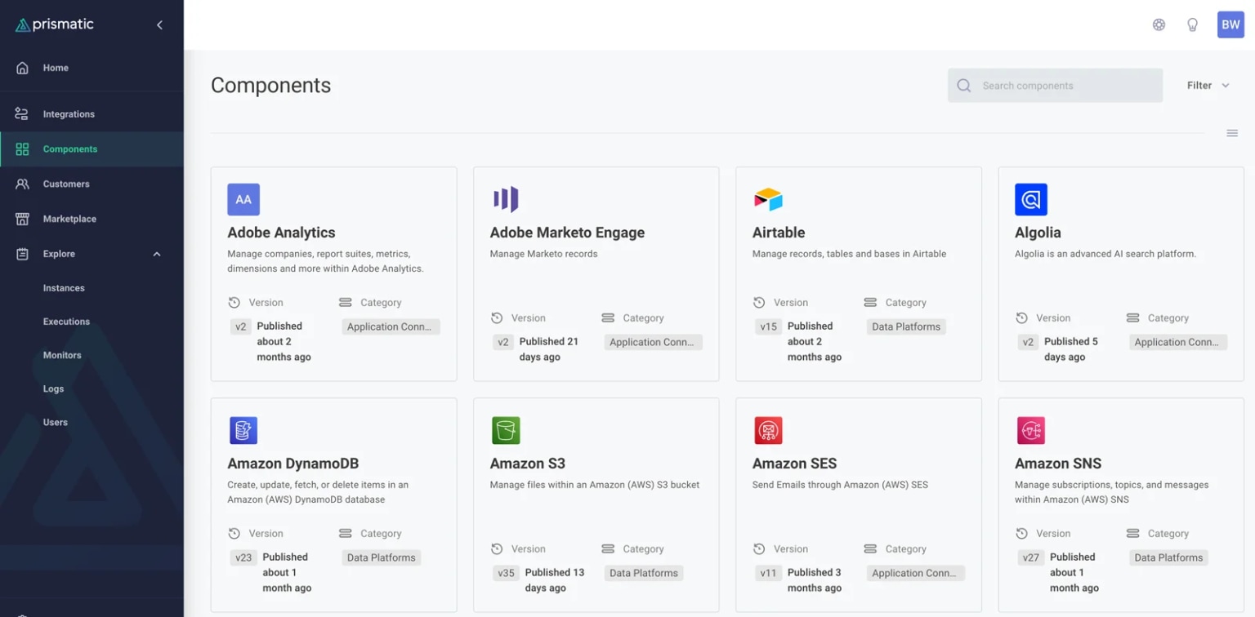Open the BW user avatar menu
Image resolution: width=1255 pixels, height=617 pixels.
pyautogui.click(x=1230, y=24)
